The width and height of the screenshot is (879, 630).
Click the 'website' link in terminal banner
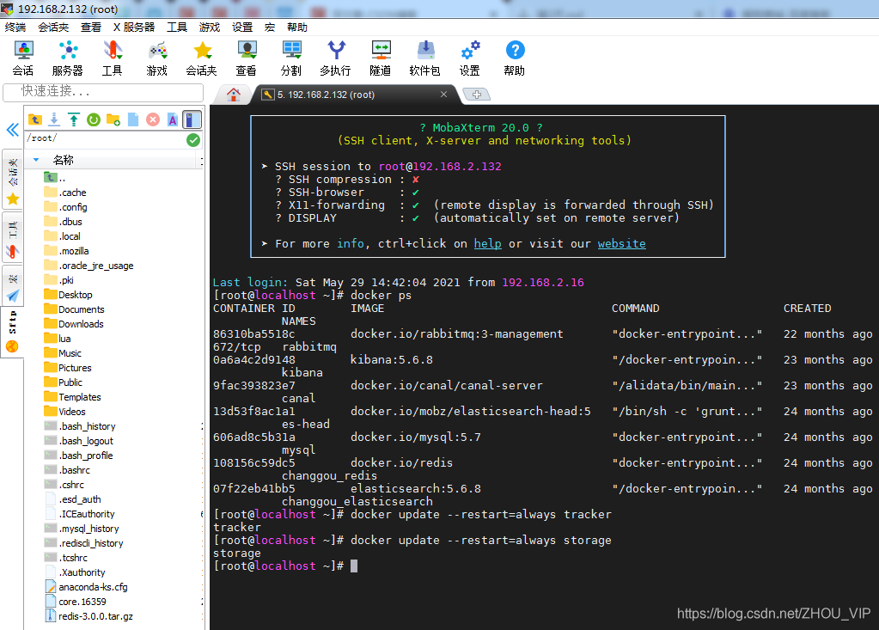point(621,244)
